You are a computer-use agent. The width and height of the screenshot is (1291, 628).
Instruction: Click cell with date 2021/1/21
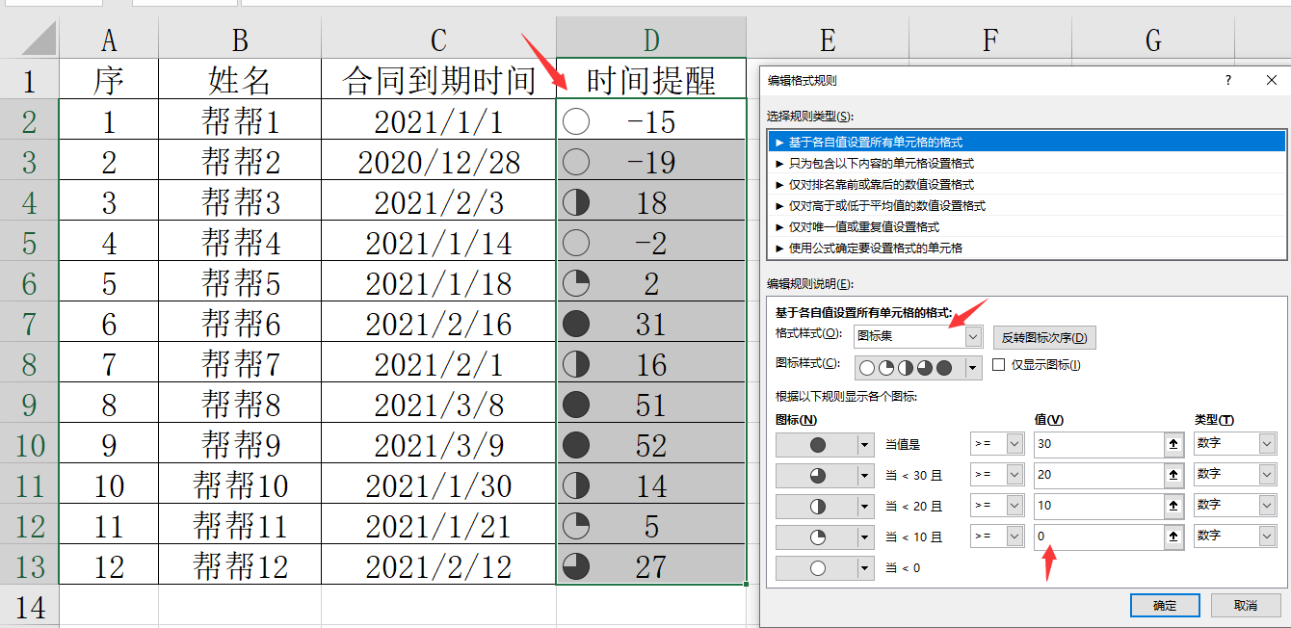click(x=438, y=525)
